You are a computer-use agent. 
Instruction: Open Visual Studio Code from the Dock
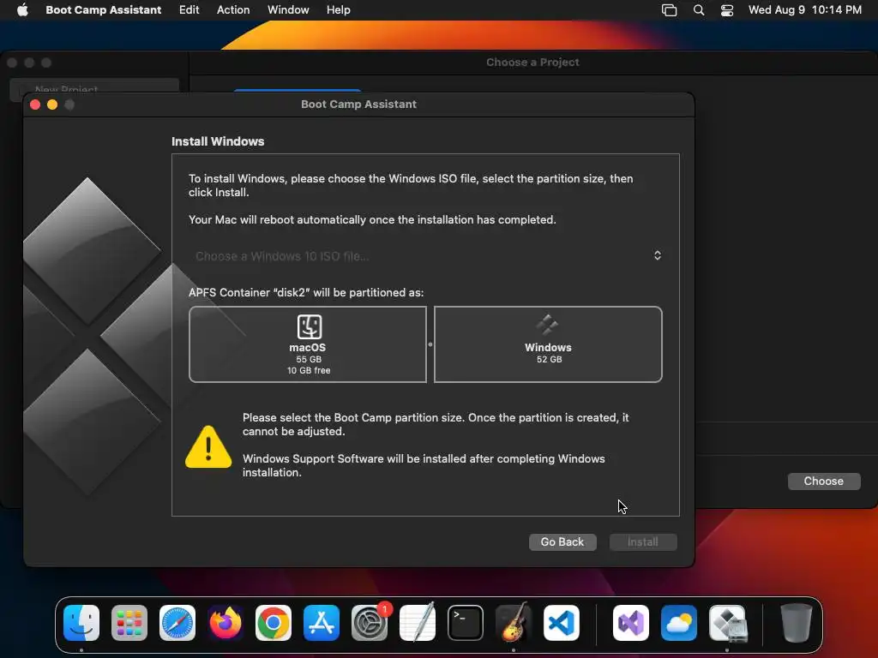pos(562,623)
